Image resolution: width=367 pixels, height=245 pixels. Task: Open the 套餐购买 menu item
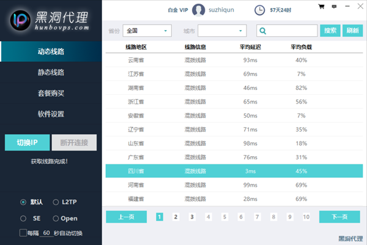click(x=51, y=93)
